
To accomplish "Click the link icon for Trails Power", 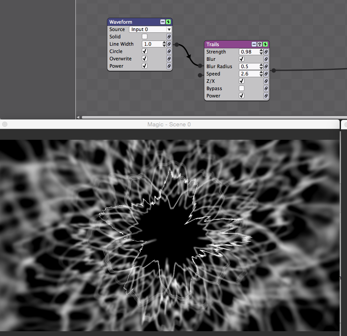I will (x=266, y=95).
